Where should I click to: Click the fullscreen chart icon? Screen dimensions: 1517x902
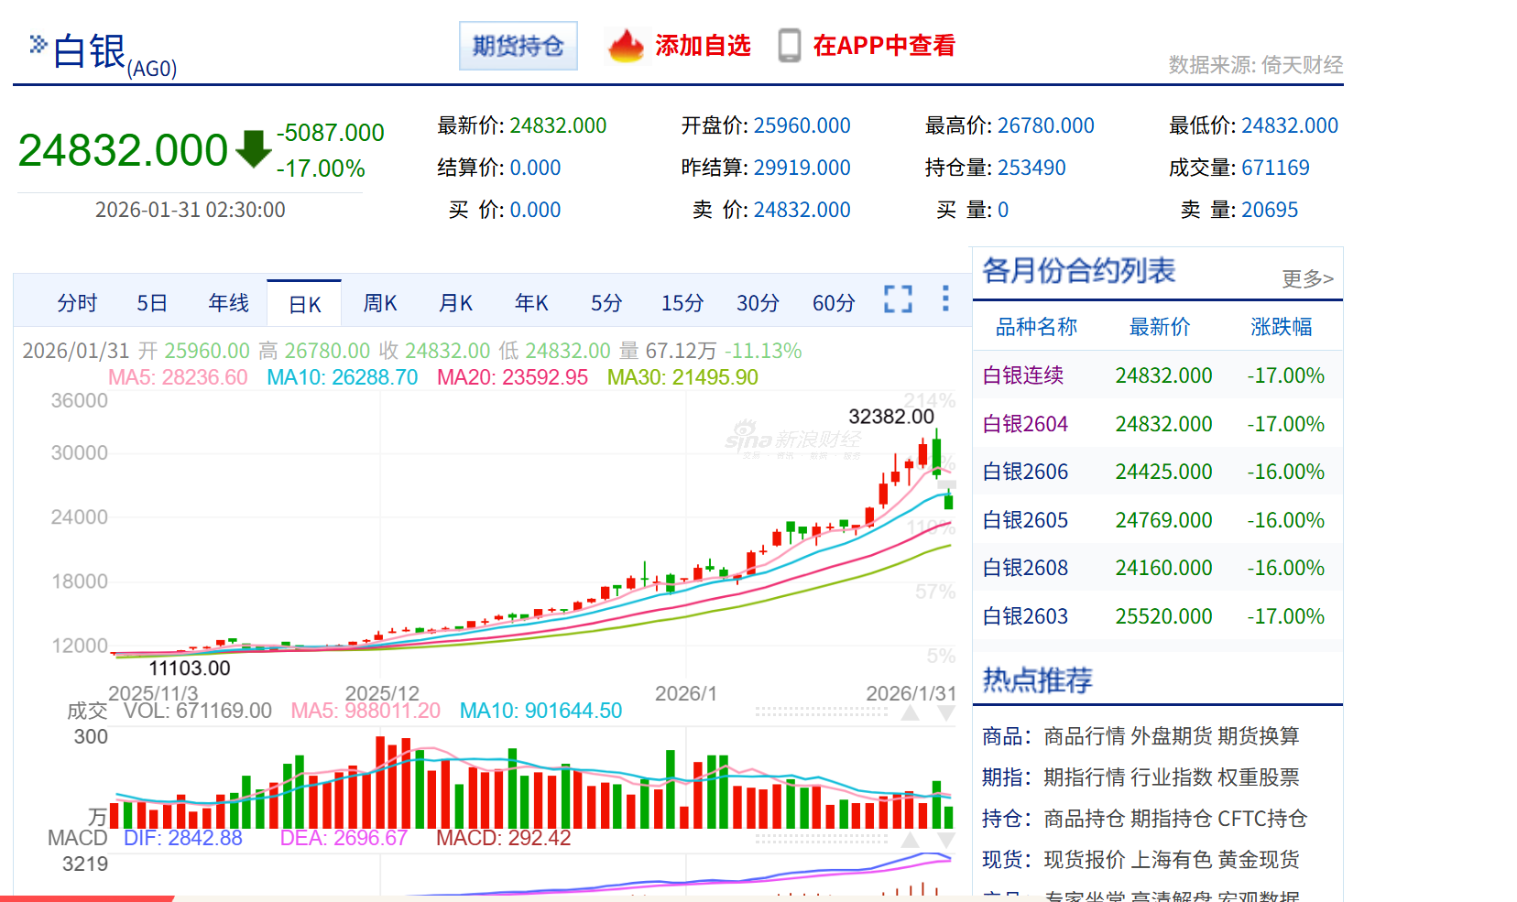[x=898, y=299]
